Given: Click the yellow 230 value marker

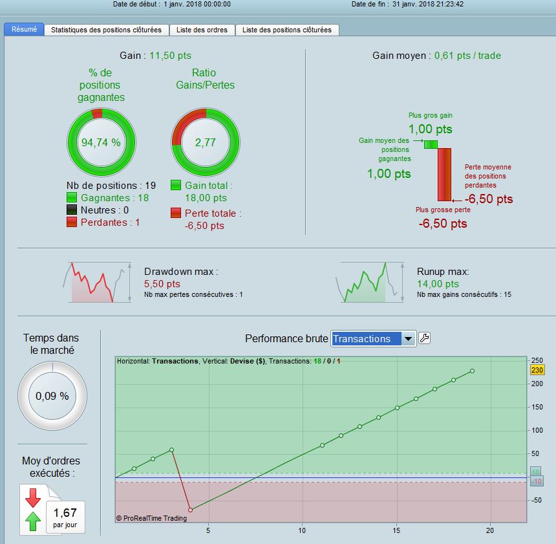Looking at the screenshot, I should tap(537, 370).
